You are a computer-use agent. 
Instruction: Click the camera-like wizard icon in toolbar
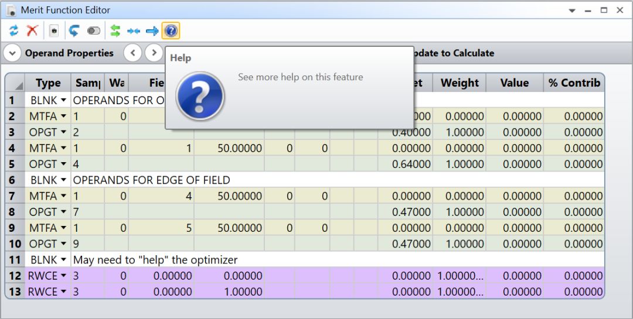pos(54,30)
